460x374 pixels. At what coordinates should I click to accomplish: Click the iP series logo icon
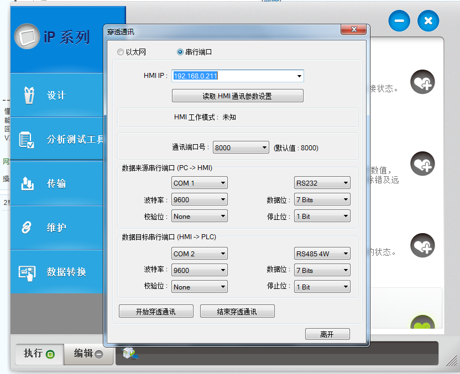(27, 36)
